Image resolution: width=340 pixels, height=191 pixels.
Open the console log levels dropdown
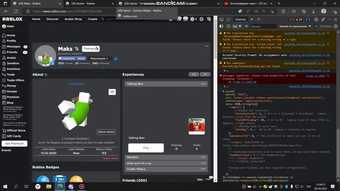pyautogui.click(x=295, y=26)
